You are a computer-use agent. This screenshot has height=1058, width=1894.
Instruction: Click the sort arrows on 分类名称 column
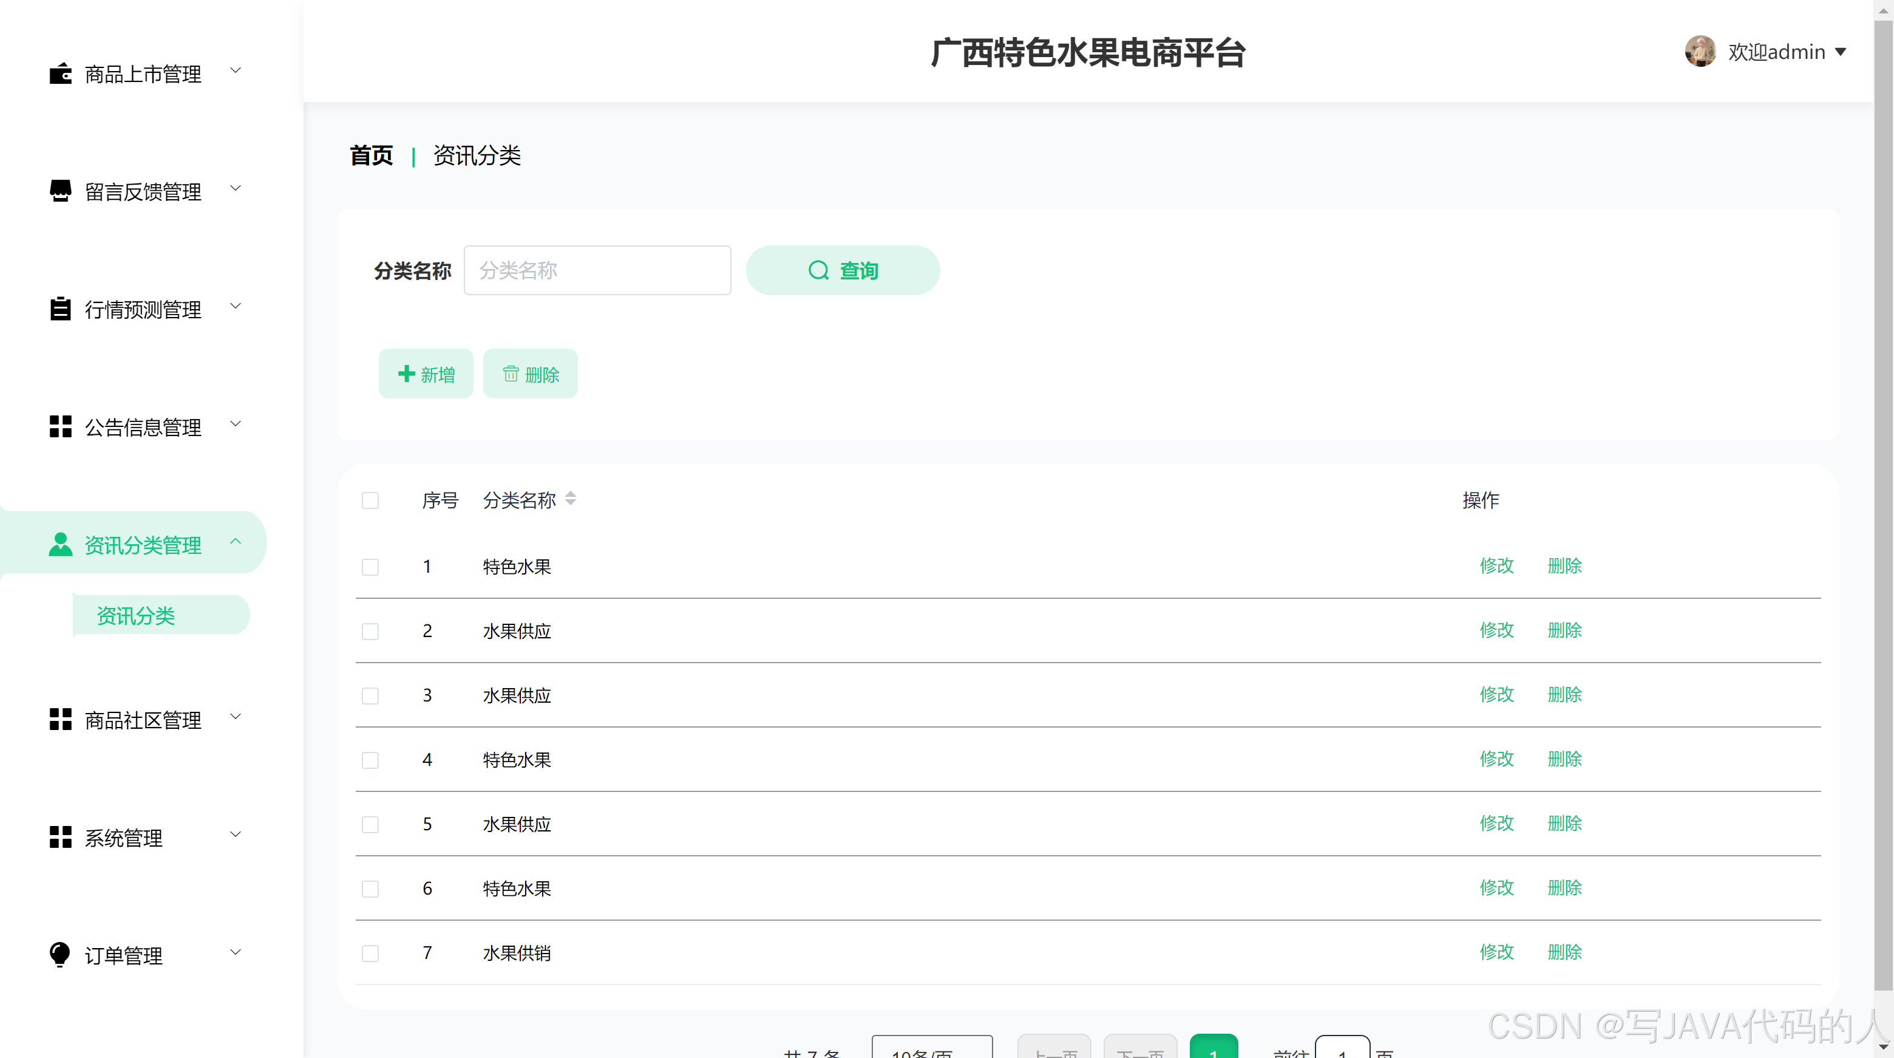click(571, 499)
